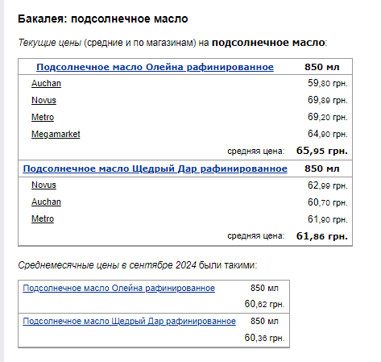Viewport: 381px width, 362px height.
Task: Open Novus store link under Олейна
Action: pos(43,101)
